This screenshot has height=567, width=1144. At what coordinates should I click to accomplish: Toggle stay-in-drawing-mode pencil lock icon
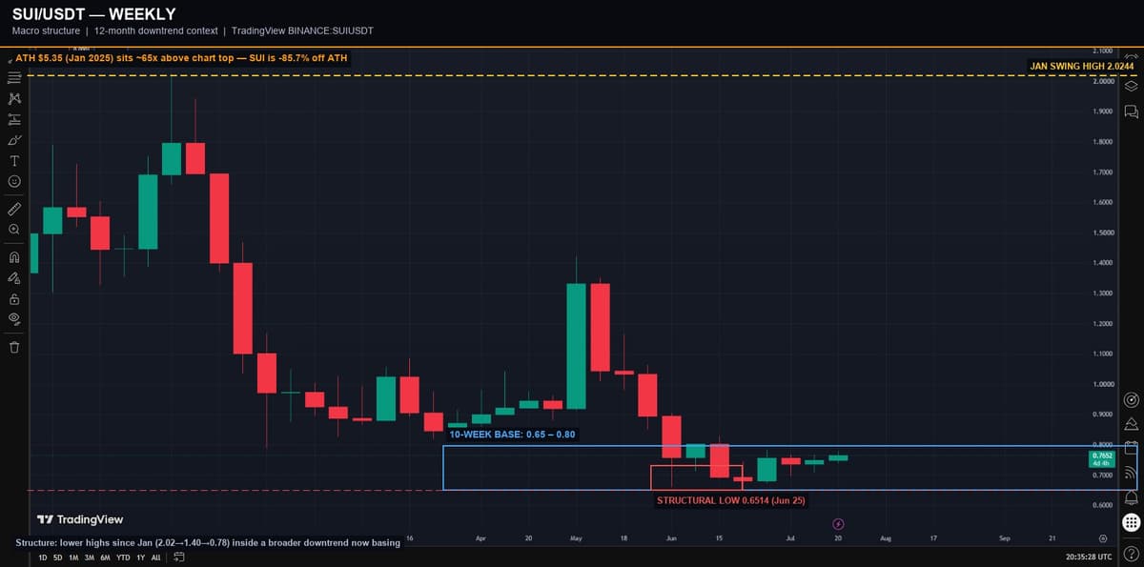click(x=14, y=277)
